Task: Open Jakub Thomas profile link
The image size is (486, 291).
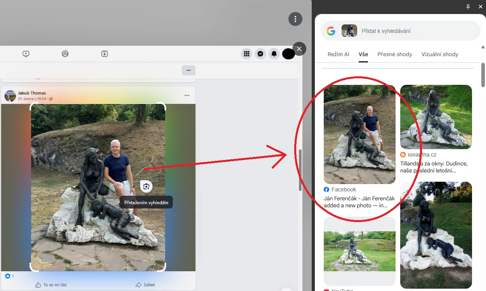Action: pos(32,93)
